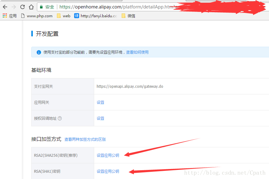Go to browser home page icon
Screen dimensions: 269x179
coord(31,7)
